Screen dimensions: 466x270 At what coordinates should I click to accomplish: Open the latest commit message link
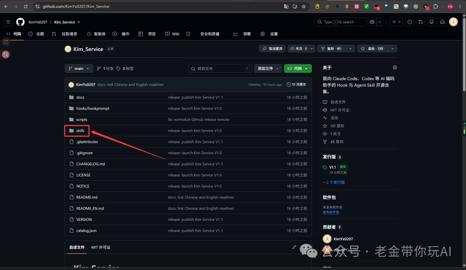point(130,85)
